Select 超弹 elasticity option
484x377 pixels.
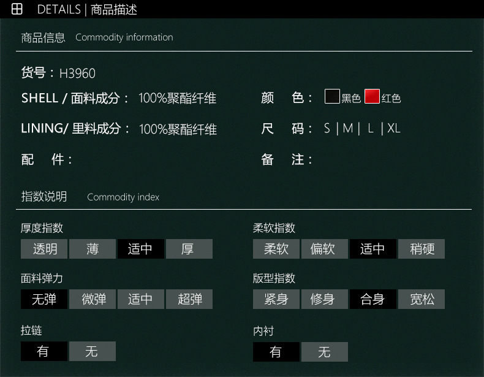[189, 299]
